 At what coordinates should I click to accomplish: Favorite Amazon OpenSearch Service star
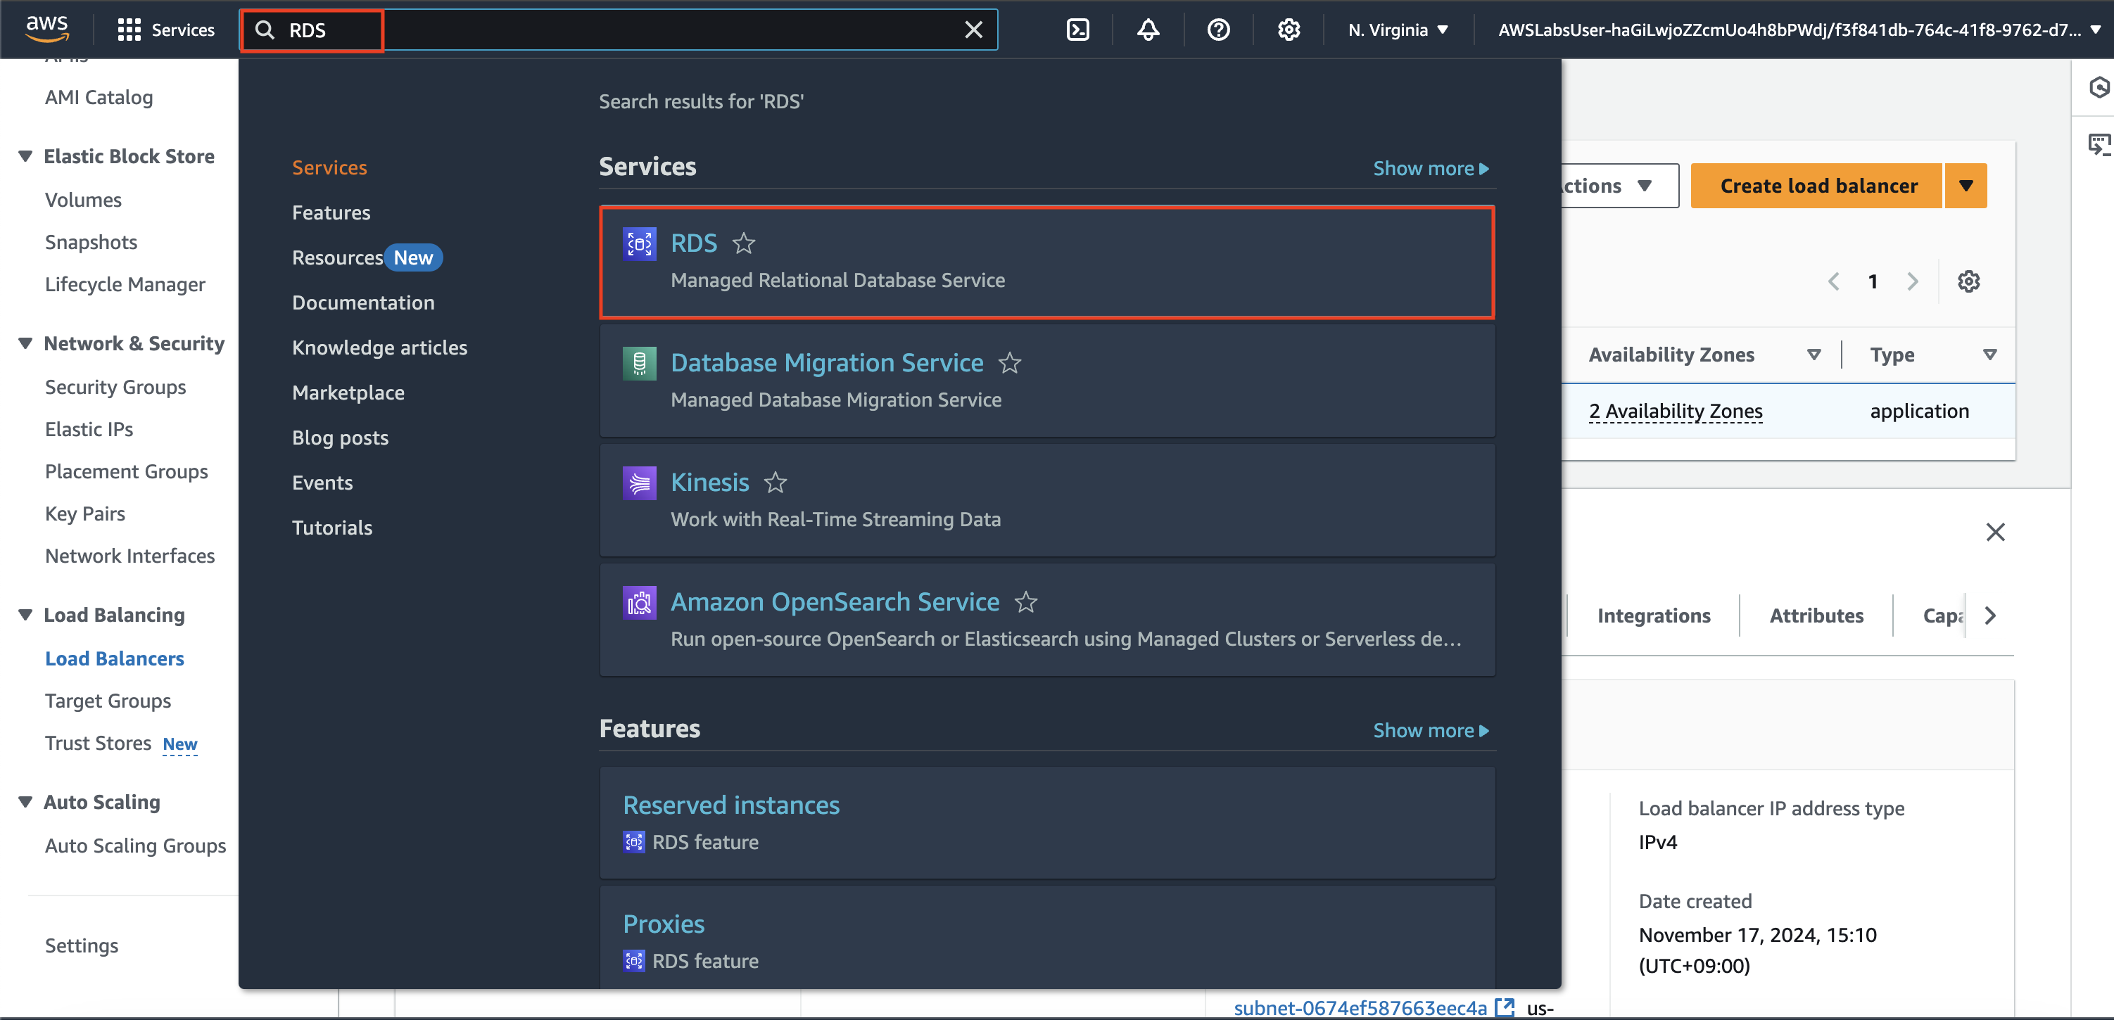tap(1026, 602)
